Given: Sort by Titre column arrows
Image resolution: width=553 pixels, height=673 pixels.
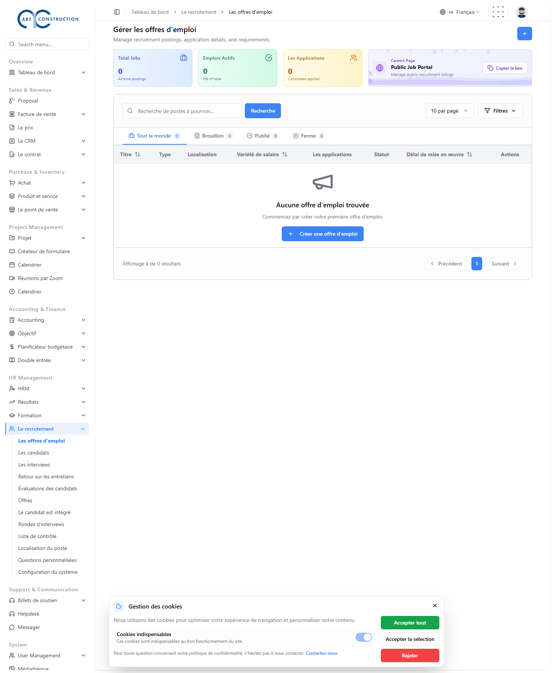Looking at the screenshot, I should click(138, 154).
